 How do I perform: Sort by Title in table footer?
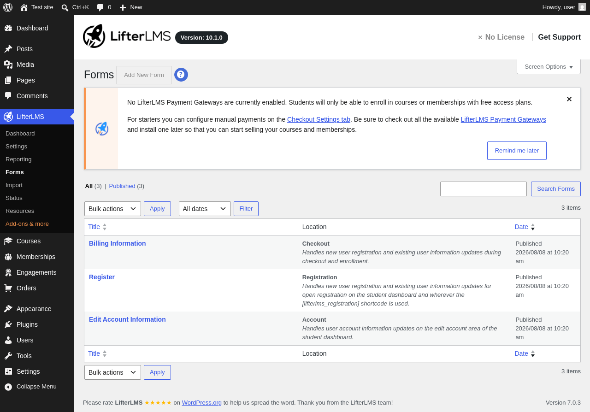coord(97,353)
